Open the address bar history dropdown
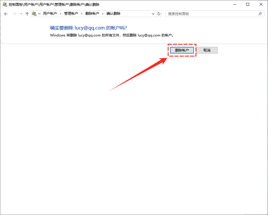Image resolution: width=268 pixels, height=215 pixels. [x=153, y=14]
